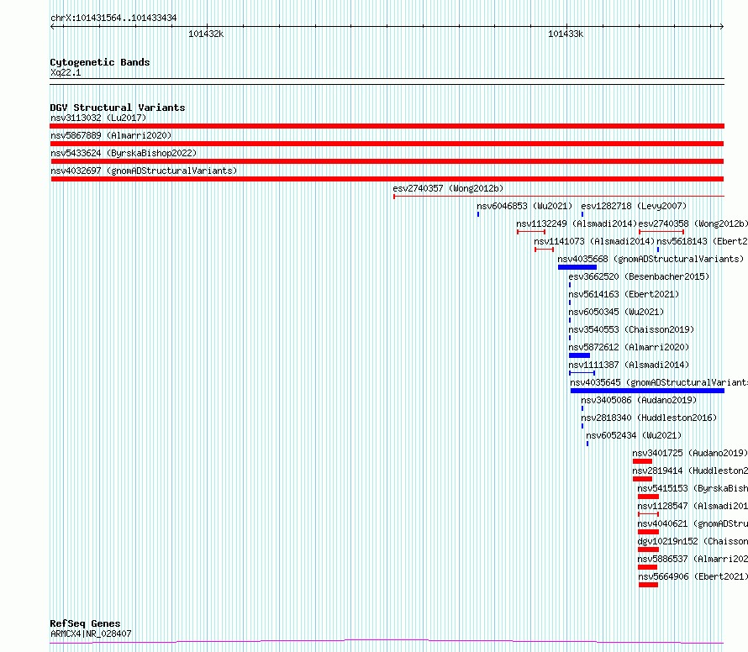Click the nsv1132249 (Alsmadi2014) label
Screen dimensions: 748x652
[577, 223]
